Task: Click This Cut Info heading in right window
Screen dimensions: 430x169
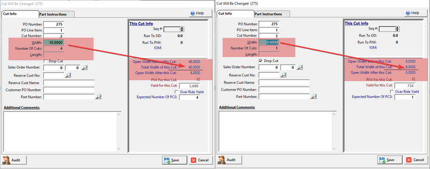Action: pyautogui.click(x=356, y=23)
